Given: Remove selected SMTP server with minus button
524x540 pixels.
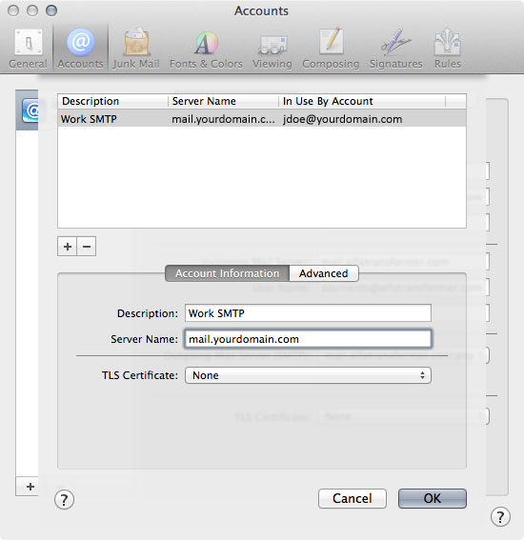Looking at the screenshot, I should (x=87, y=247).
